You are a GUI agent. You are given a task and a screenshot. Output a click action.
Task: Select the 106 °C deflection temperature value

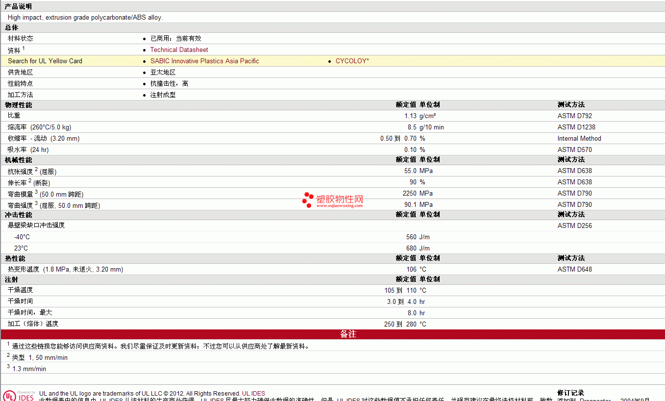(417, 269)
